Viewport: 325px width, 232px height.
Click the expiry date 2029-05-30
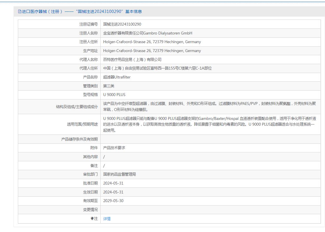pyautogui.click(x=113, y=201)
